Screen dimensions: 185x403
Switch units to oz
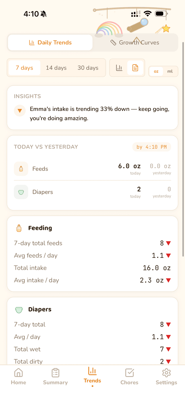(156, 71)
